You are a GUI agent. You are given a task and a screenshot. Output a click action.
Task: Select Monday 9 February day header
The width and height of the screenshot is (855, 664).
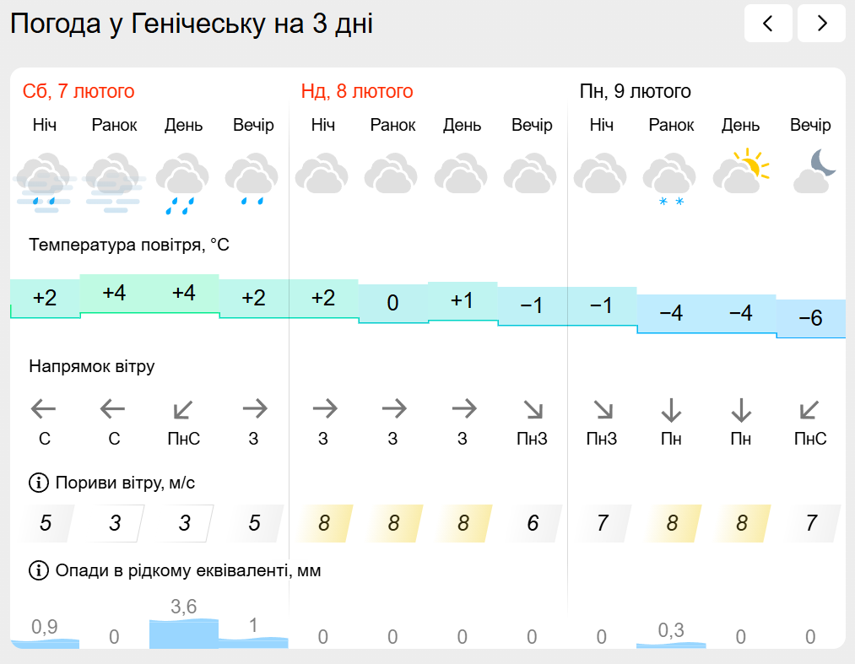[x=635, y=91]
